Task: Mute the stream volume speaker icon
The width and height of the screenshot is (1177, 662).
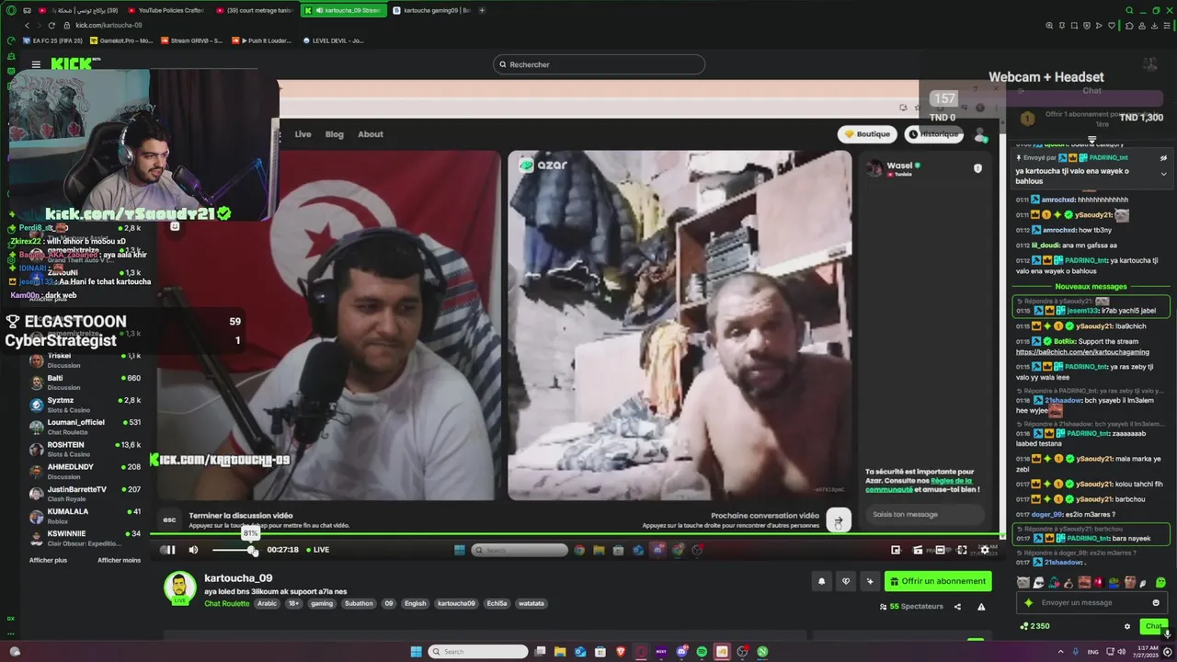Action: [x=193, y=550]
